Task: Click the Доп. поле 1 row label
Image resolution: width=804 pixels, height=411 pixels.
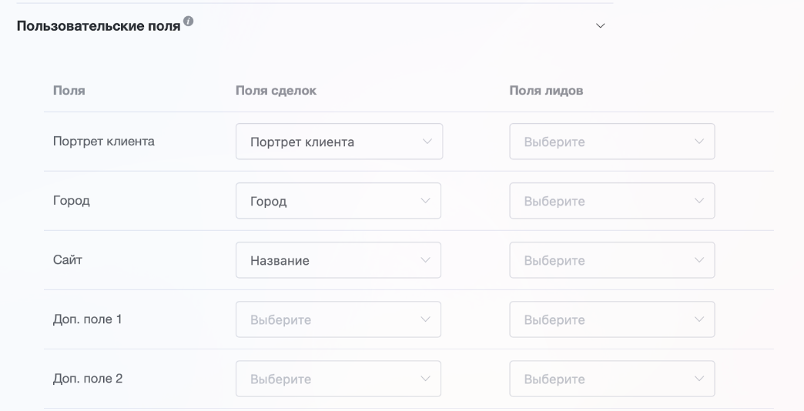Action: pos(87,319)
